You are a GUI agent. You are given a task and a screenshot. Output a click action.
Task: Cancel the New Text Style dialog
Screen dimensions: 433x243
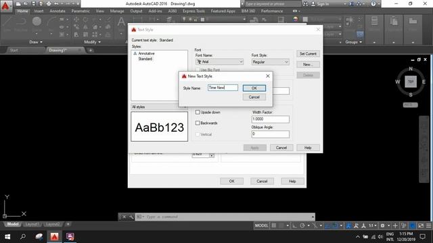[x=254, y=97]
